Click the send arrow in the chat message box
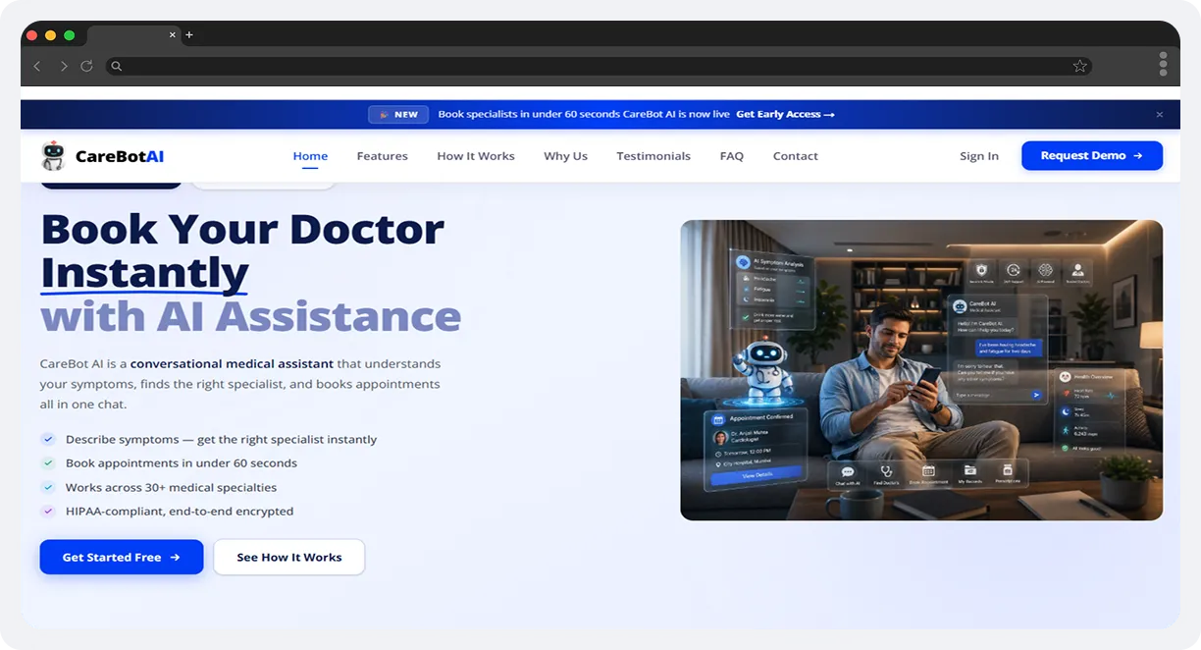The image size is (1201, 650). tap(1035, 395)
